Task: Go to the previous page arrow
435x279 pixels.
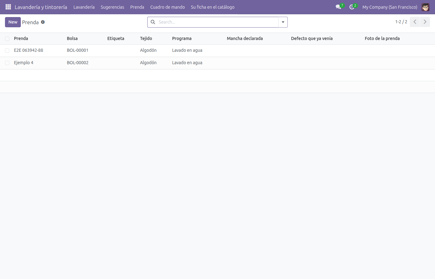Action: pos(415,22)
